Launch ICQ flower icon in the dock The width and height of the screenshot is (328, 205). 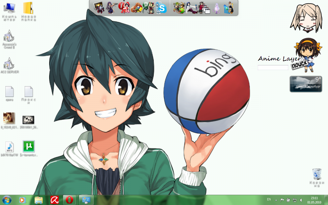click(x=180, y=8)
